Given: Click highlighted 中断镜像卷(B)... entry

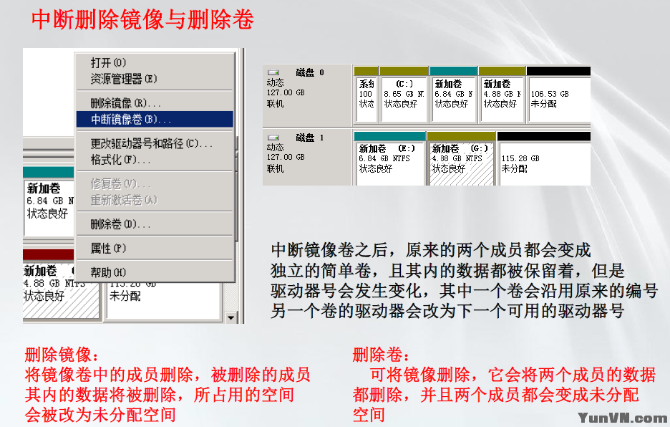Looking at the screenshot, I should [x=155, y=120].
